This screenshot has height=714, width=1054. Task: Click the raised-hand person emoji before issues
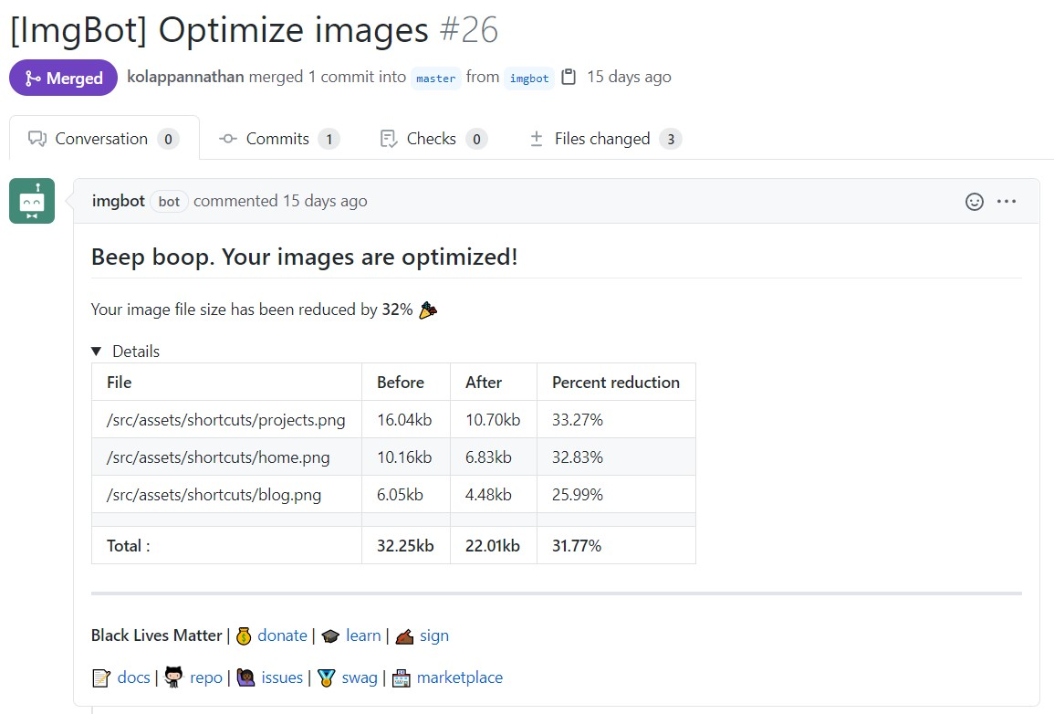(x=246, y=677)
